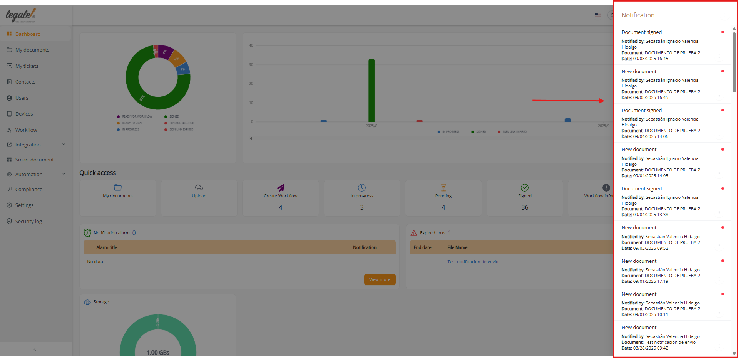Expand the Integration submenu chevron
738x358 pixels.
(x=64, y=145)
